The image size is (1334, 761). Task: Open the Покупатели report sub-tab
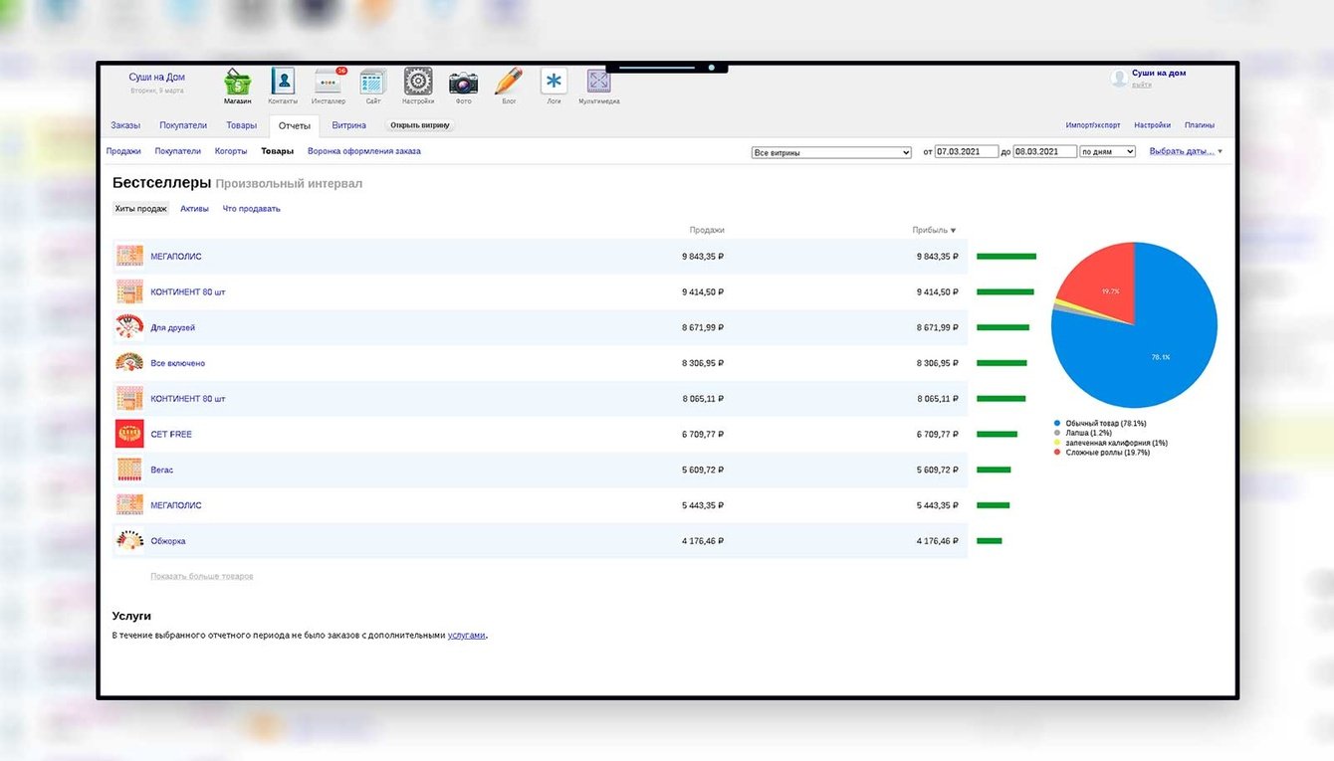pos(178,151)
